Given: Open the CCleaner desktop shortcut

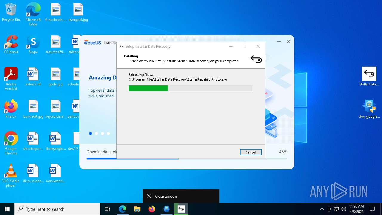Looking at the screenshot, I should click(x=11, y=45).
